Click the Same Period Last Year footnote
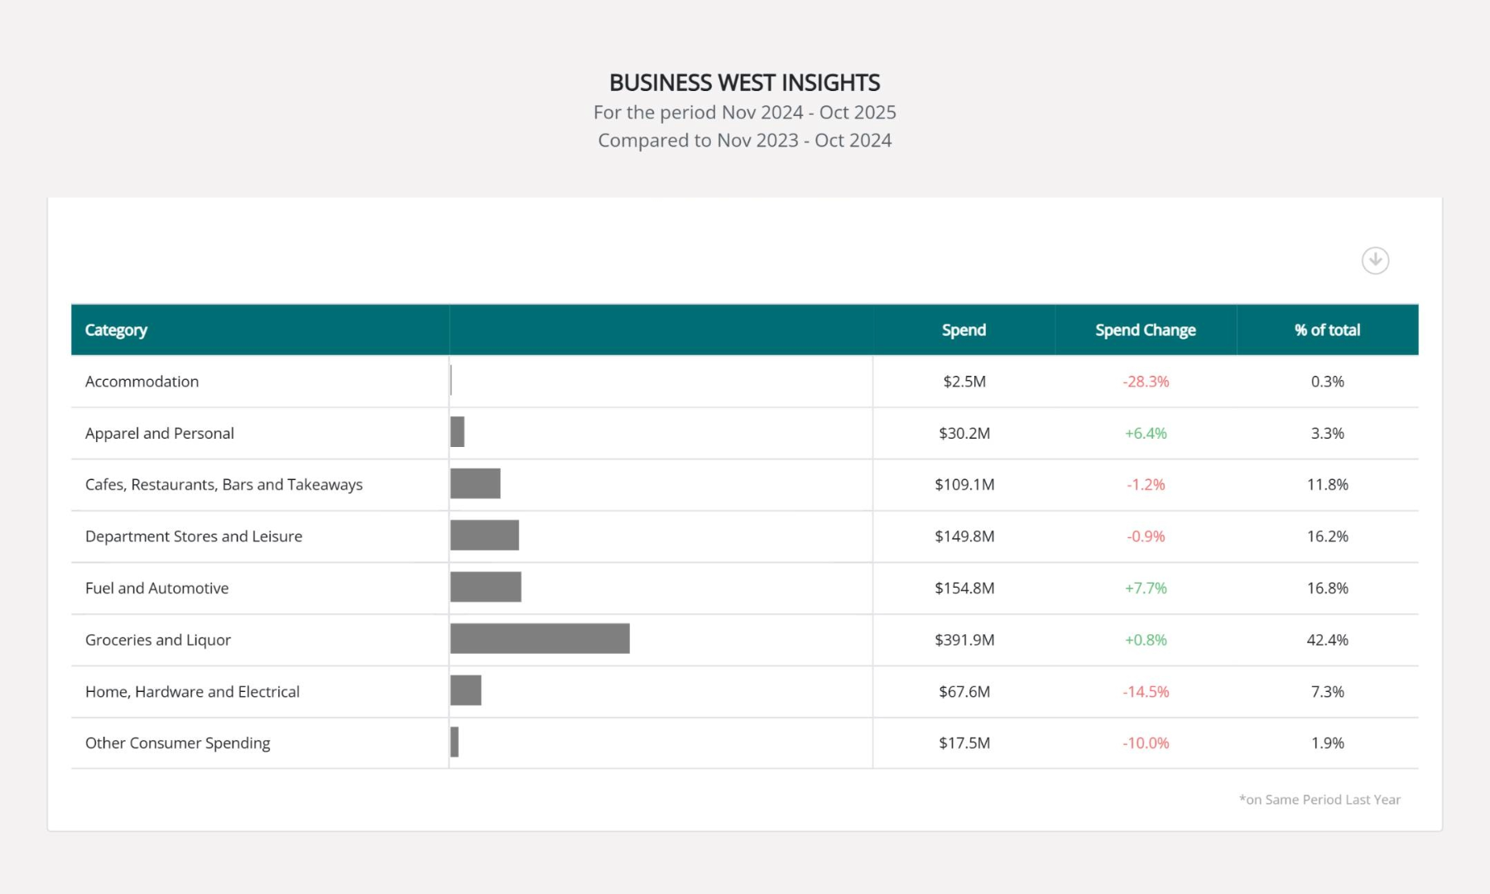The image size is (1490, 894). coord(1319,800)
